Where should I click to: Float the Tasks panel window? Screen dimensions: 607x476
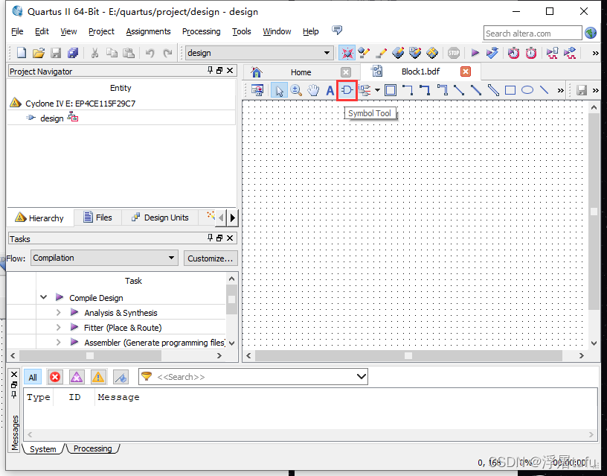click(219, 238)
